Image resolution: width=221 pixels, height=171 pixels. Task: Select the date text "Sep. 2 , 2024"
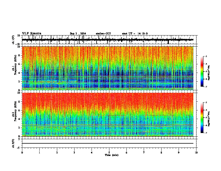pos(78,34)
